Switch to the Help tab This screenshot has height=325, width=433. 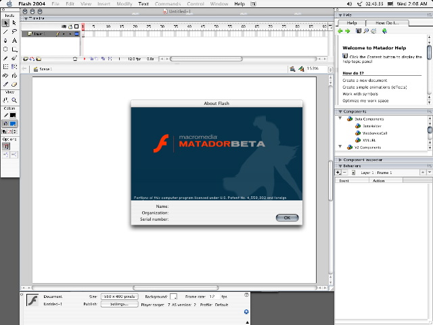[352, 23]
